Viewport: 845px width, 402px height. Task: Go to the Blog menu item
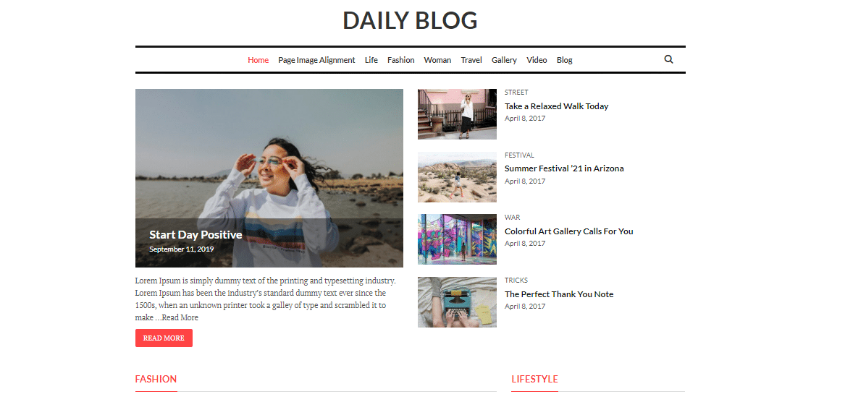[x=565, y=60]
